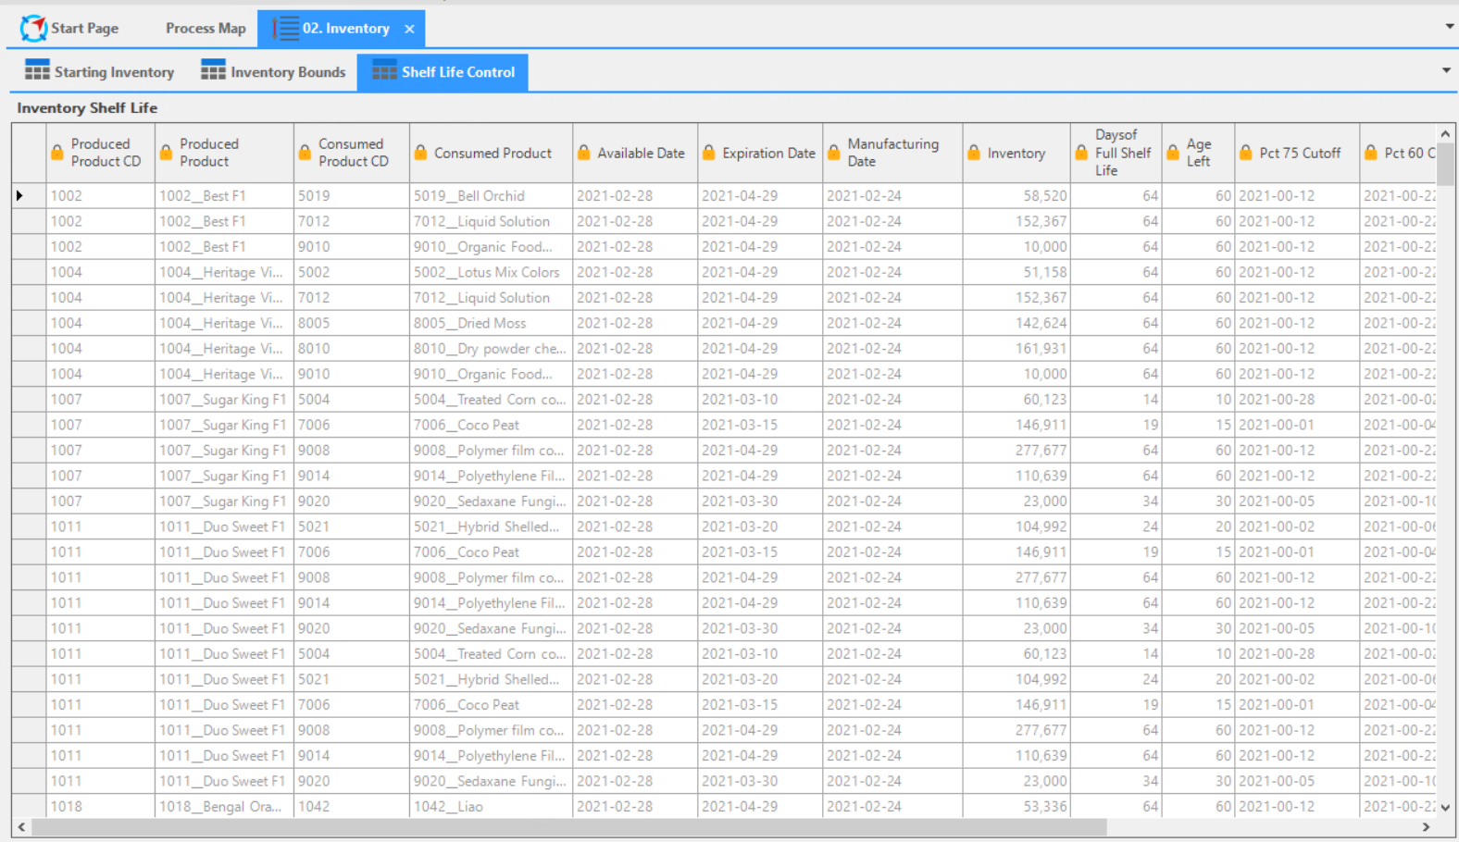Sort by Inventory column header

pos(1016,153)
